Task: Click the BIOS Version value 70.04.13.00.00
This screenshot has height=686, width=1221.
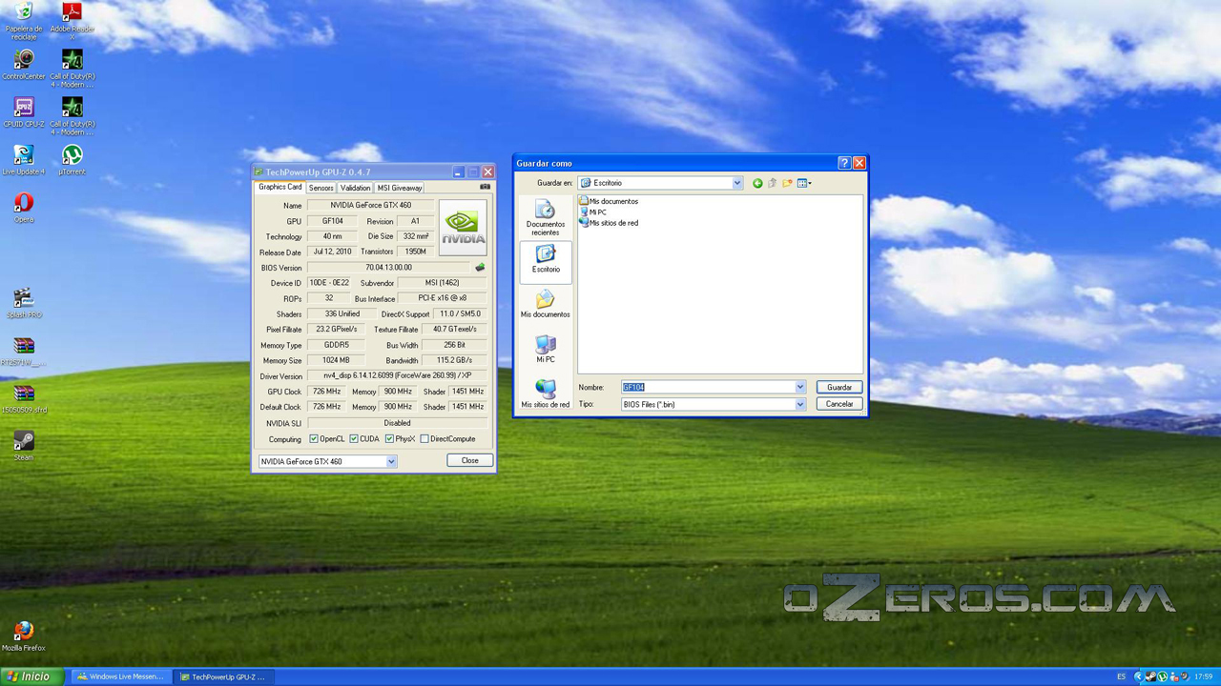Action: coord(389,268)
